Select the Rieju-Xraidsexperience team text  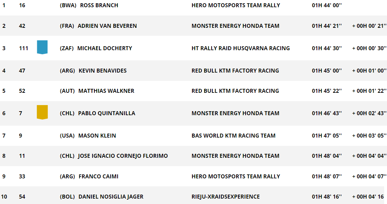click(x=226, y=197)
